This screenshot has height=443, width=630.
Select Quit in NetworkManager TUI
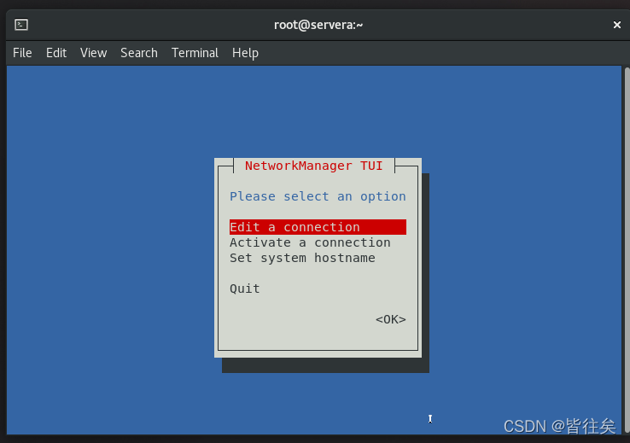tap(245, 289)
